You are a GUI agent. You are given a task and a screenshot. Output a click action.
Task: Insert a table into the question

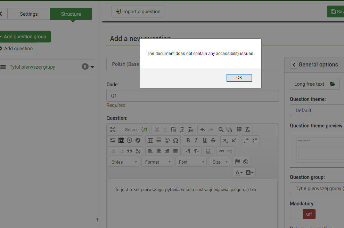tap(150, 140)
